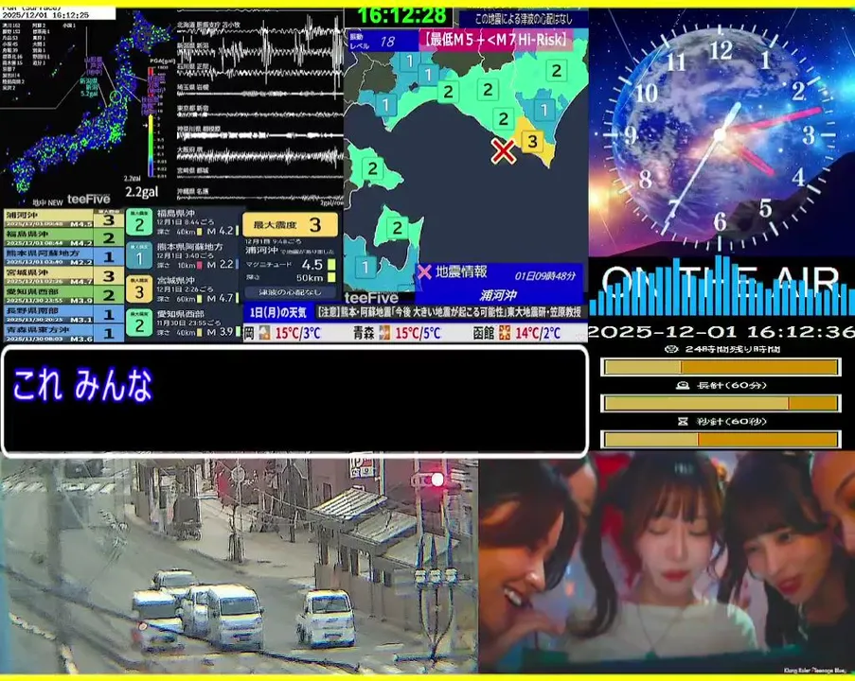Select the 浦河沖 M4.5 row in earthquake list
855x681 pixels.
pos(63,219)
